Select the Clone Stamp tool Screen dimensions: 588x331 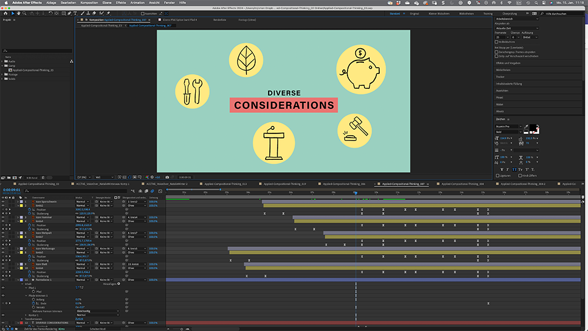88,14
